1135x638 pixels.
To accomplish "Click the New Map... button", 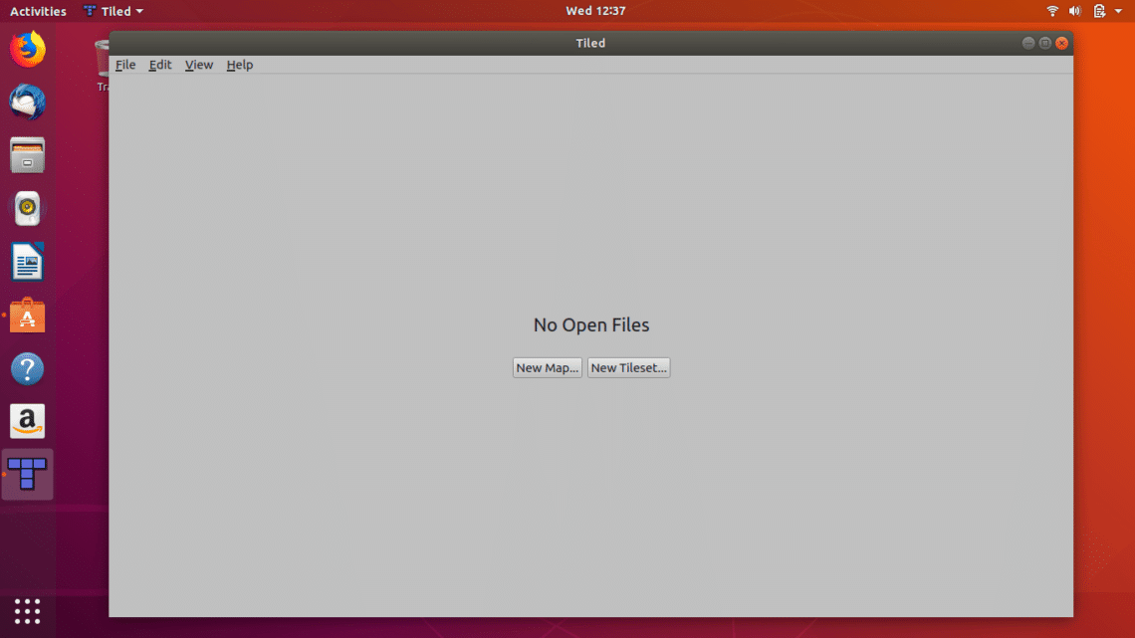I will pos(547,368).
